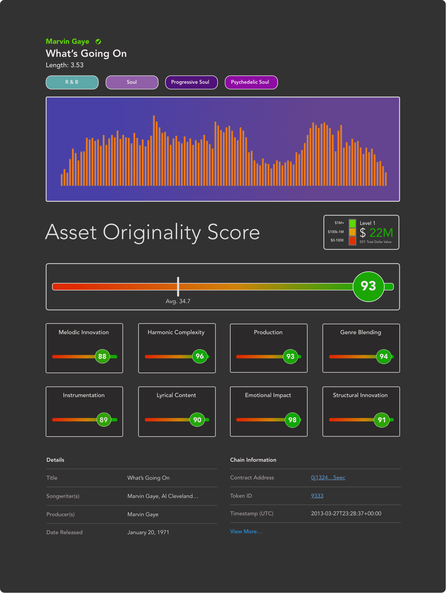Image resolution: width=446 pixels, height=593 pixels.
Task: Click the Length: 3.53 text
Action: pyautogui.click(x=65, y=65)
